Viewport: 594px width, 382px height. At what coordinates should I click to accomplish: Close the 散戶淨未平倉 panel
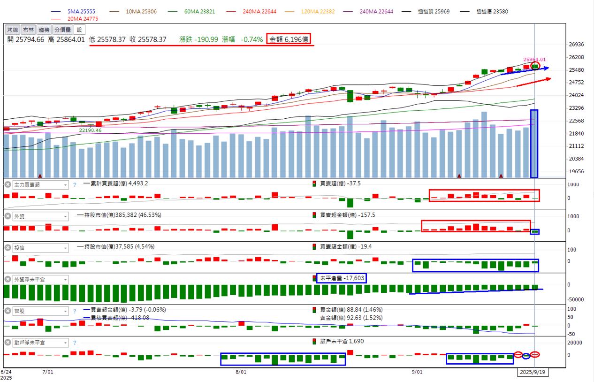coord(8,343)
